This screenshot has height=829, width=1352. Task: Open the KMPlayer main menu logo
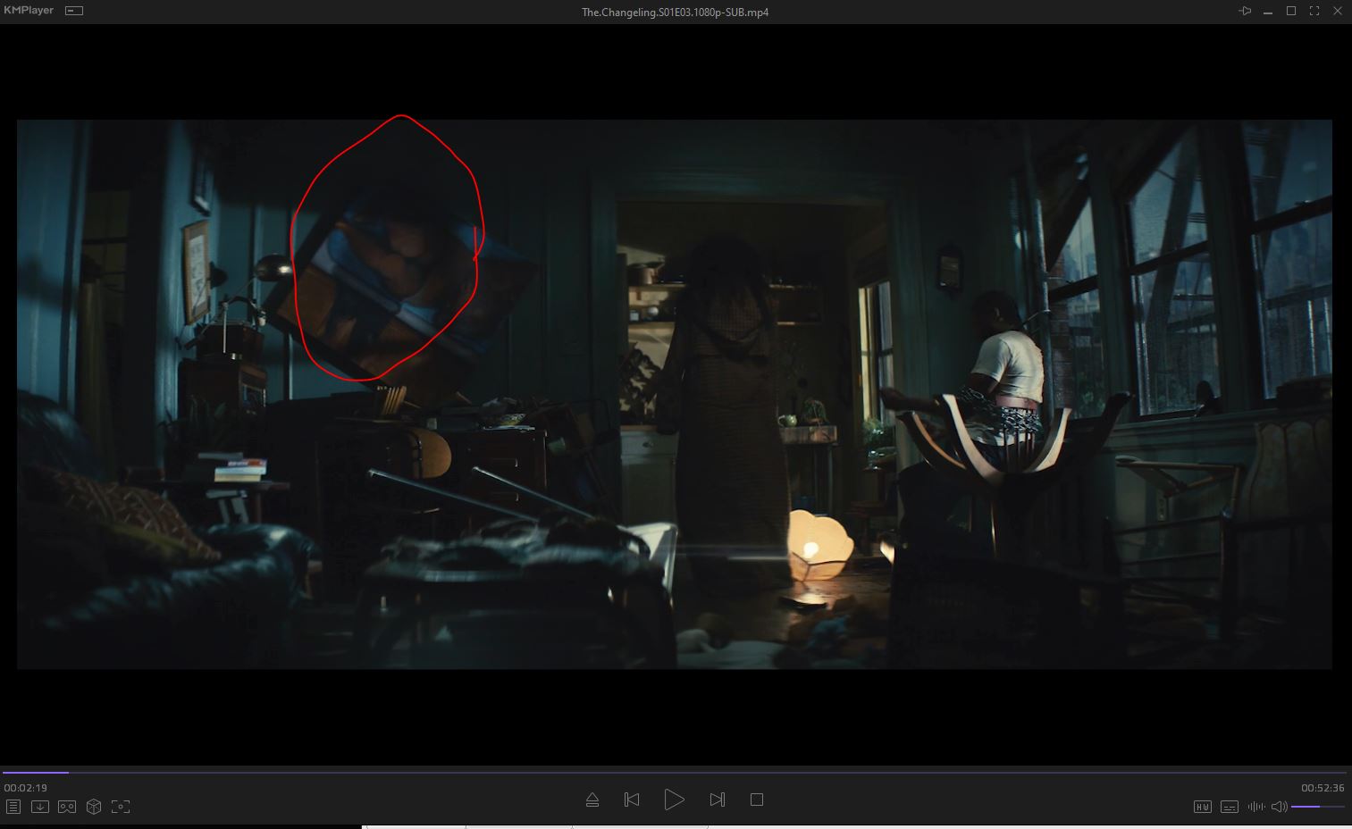click(29, 11)
